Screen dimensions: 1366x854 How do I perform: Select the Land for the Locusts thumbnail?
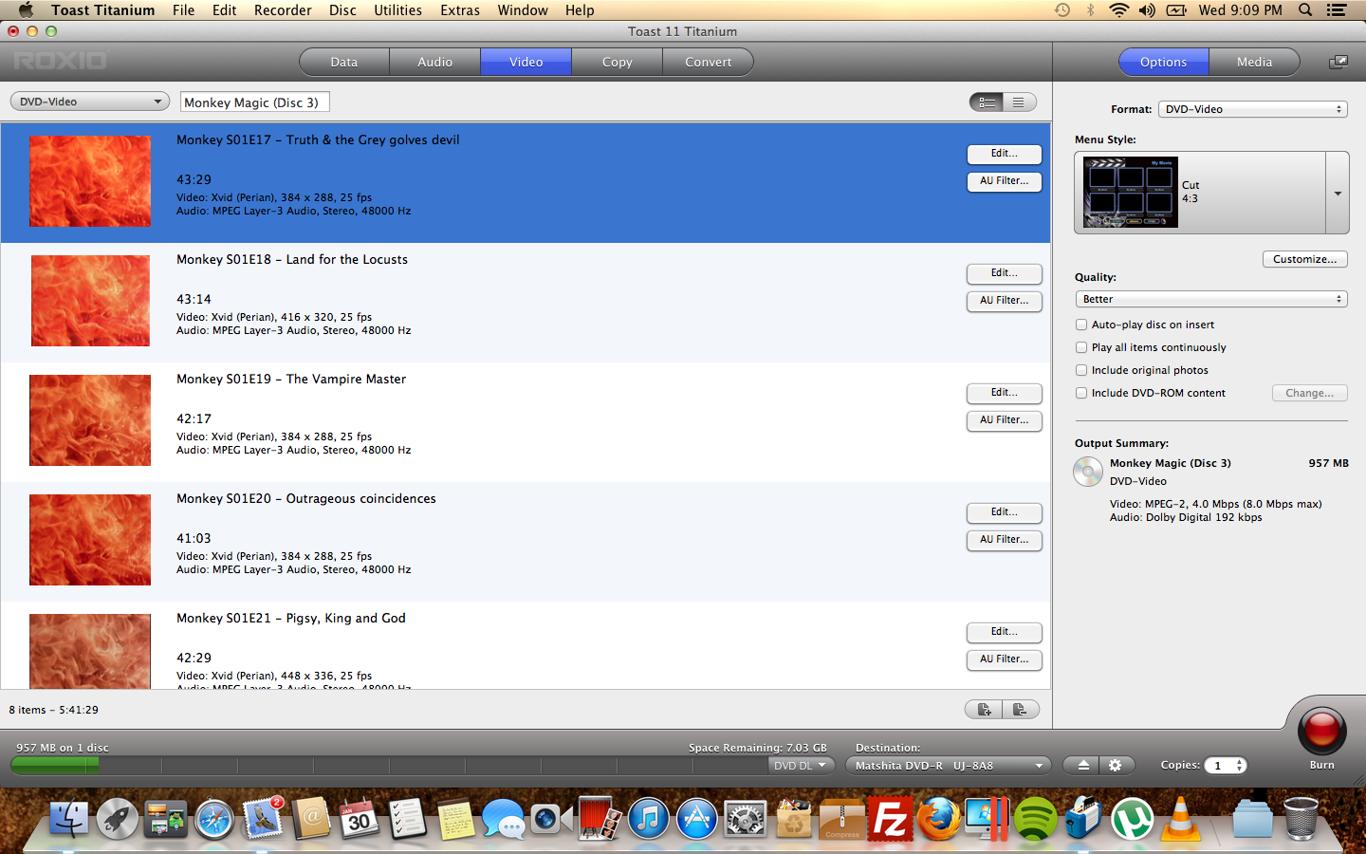tap(90, 301)
